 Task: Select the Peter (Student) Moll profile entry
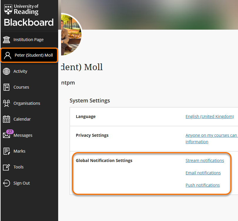(x=29, y=55)
